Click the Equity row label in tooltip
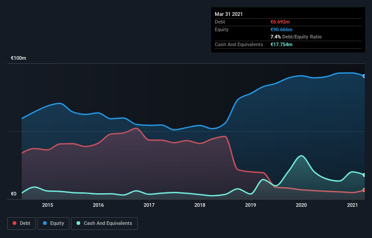This screenshot has width=372, height=238. (222, 29)
